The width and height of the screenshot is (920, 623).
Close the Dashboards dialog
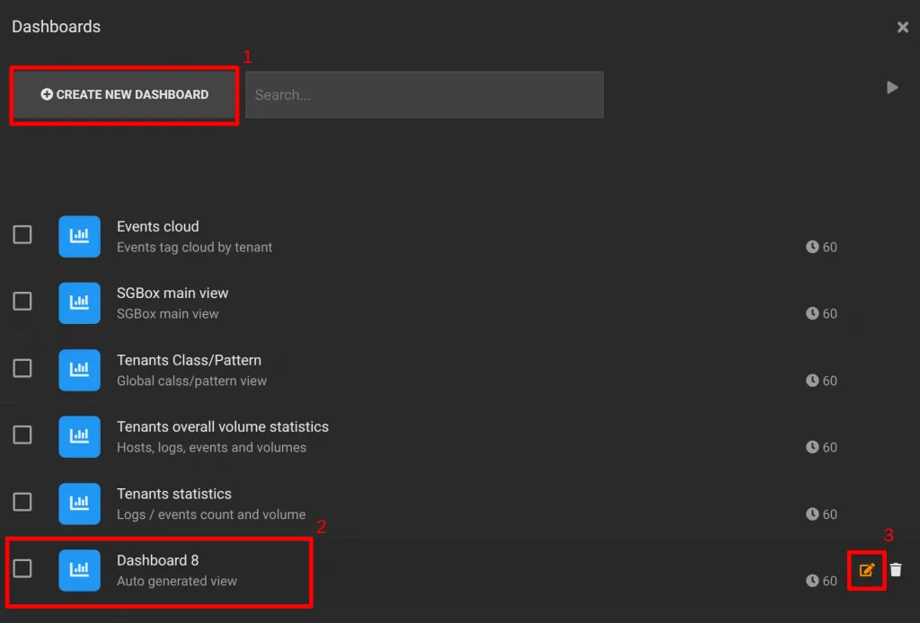902,27
